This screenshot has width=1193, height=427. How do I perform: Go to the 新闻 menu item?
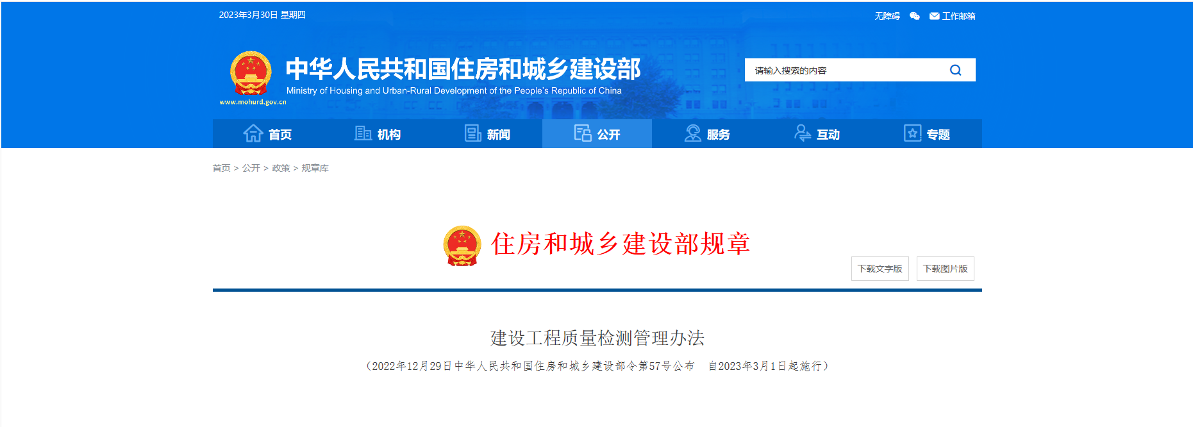(x=498, y=135)
